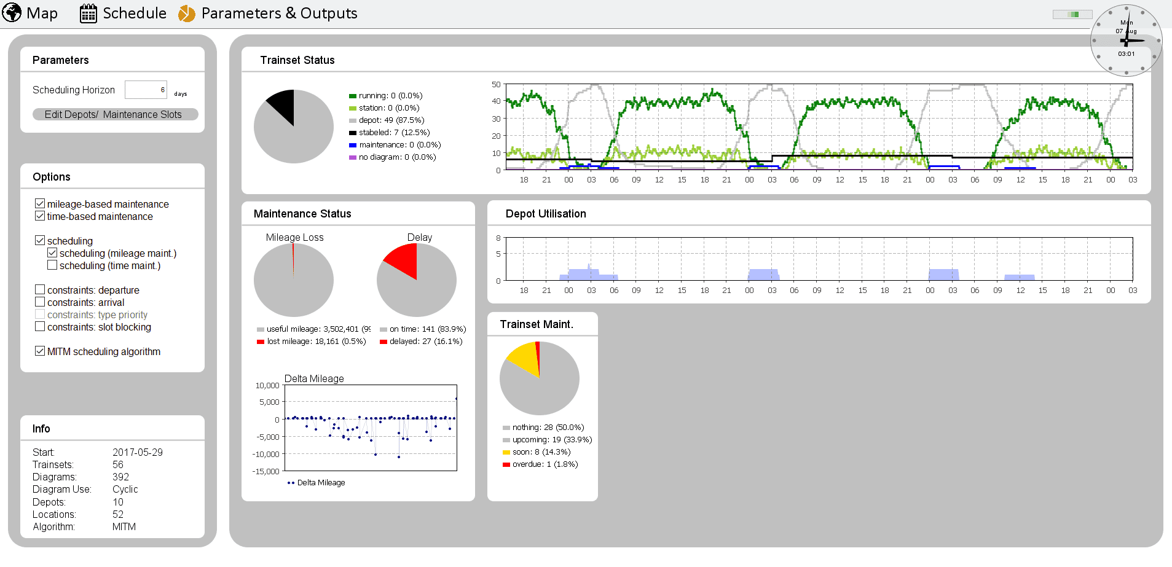Disable MITM scheduling algorithm checkbox

coord(40,351)
